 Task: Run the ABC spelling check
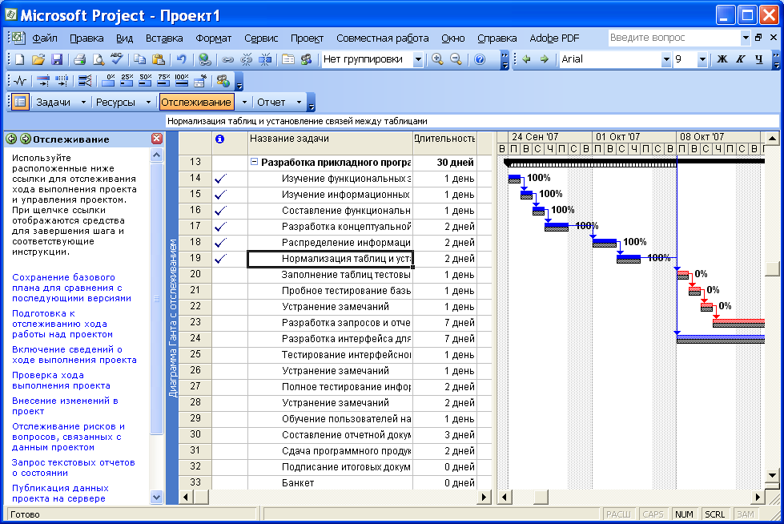116,59
